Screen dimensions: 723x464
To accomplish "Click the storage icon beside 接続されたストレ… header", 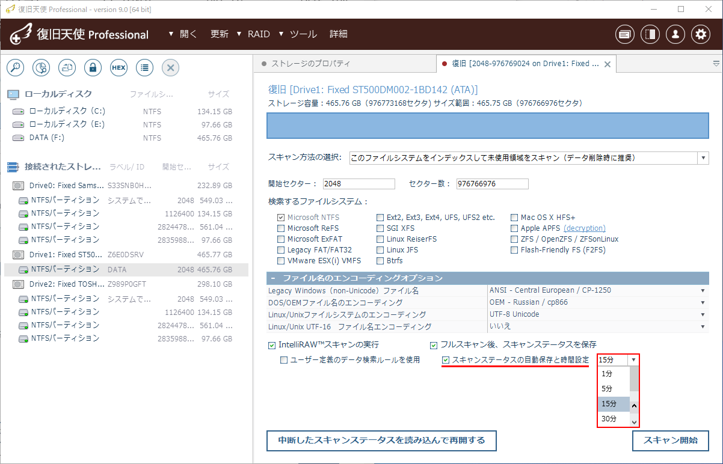I will click(13, 166).
